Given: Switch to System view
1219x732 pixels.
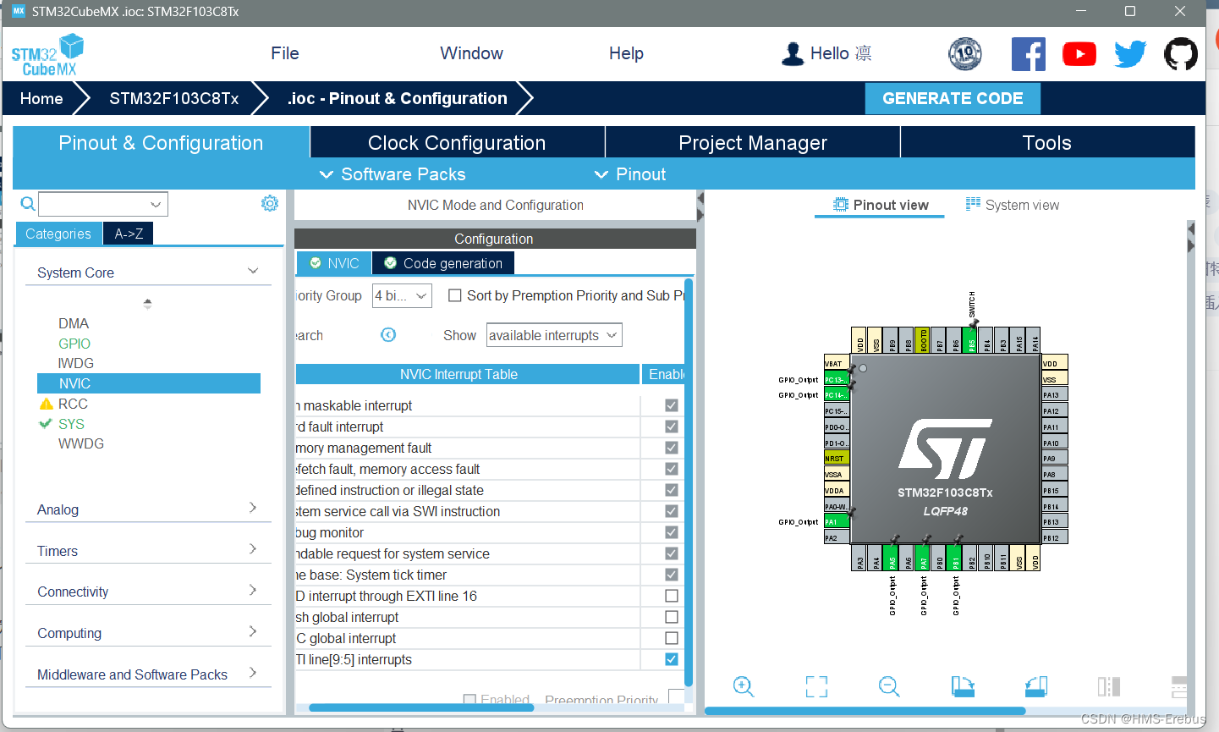Looking at the screenshot, I should pyautogui.click(x=1013, y=205).
